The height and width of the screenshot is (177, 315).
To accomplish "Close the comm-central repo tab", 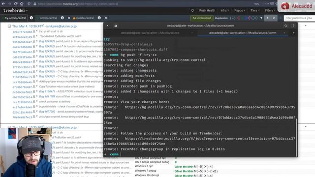I will [x=69, y=18].
